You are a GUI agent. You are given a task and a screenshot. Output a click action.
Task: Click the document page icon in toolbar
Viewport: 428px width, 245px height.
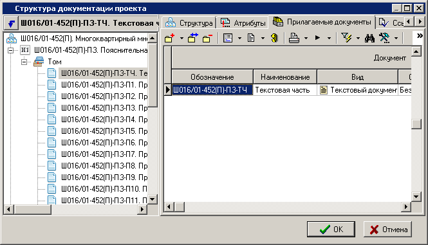coord(251,38)
